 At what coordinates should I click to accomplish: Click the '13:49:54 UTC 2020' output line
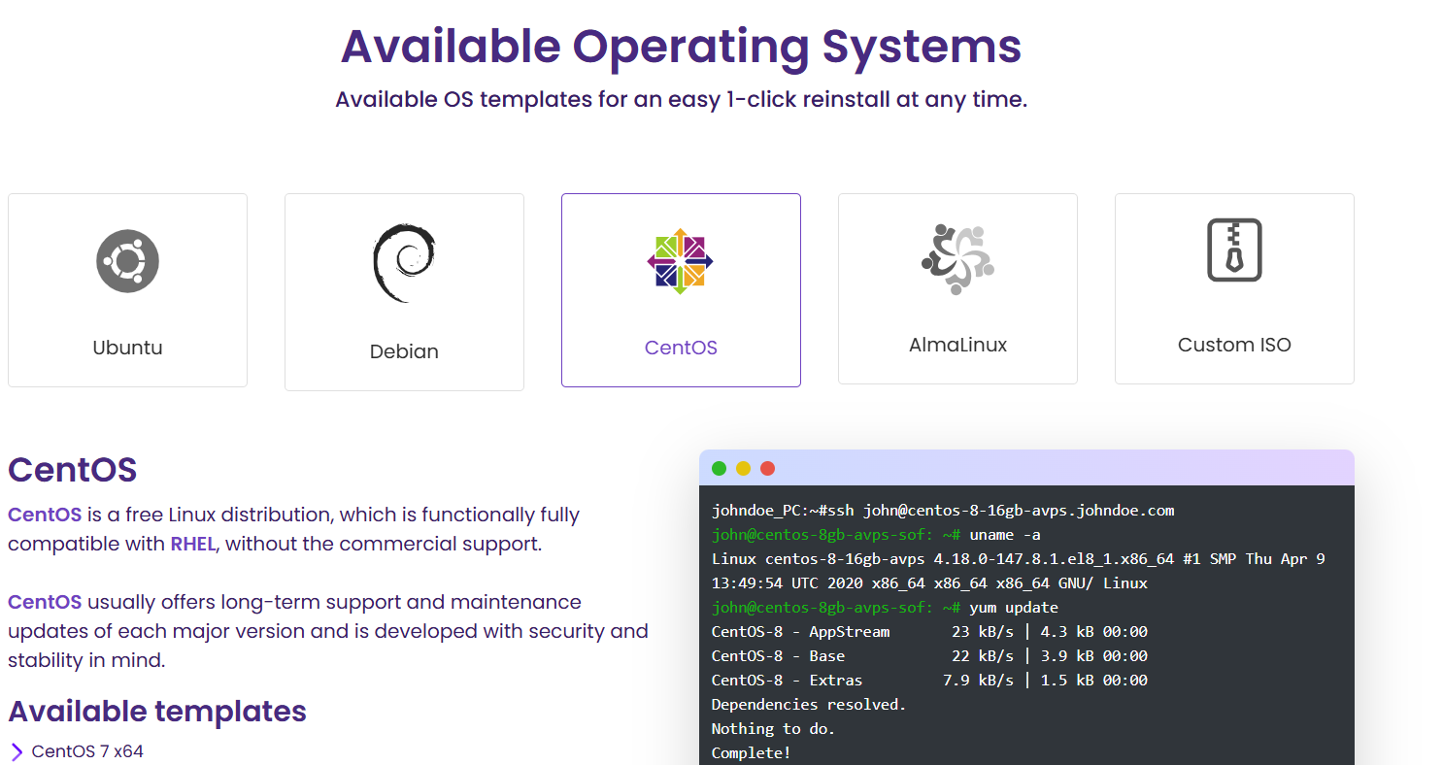click(929, 582)
